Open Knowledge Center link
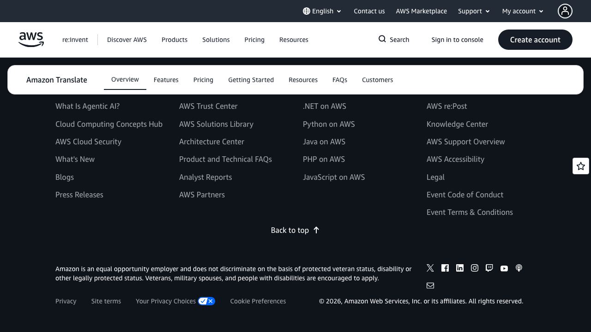 [457, 124]
